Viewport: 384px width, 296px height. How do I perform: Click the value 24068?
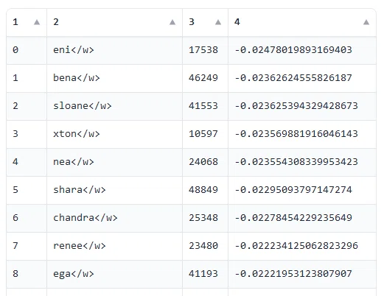point(203,162)
